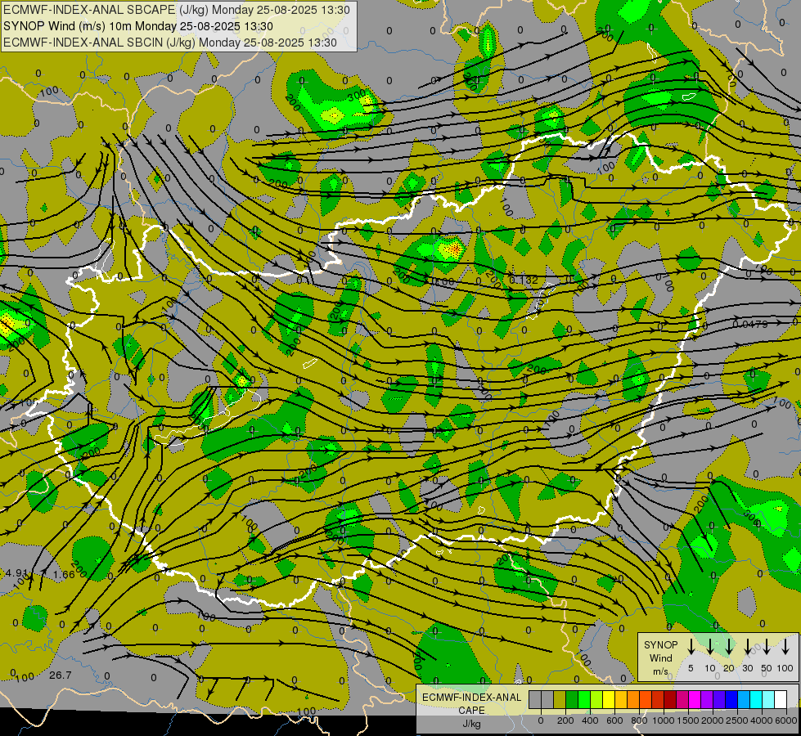Click the 10 label in wind legend

(710, 668)
